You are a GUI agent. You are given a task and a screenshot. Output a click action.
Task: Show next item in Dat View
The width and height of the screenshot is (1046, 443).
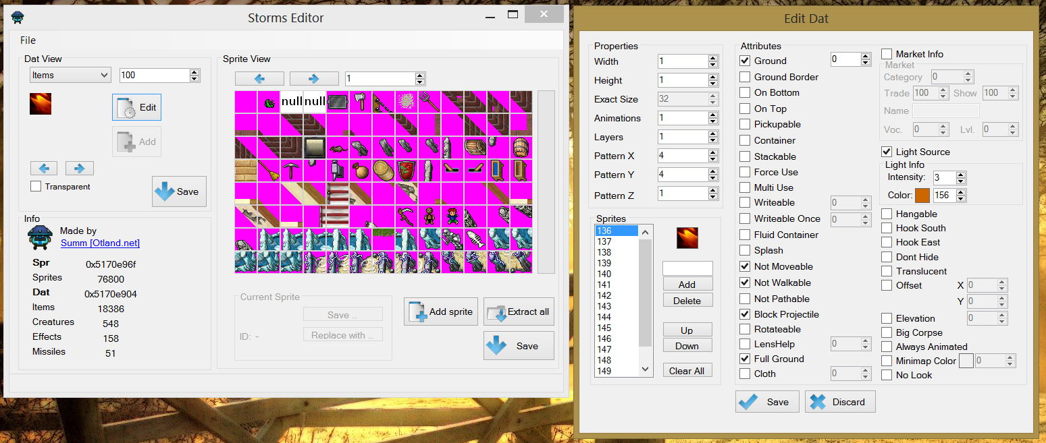pyautogui.click(x=80, y=168)
